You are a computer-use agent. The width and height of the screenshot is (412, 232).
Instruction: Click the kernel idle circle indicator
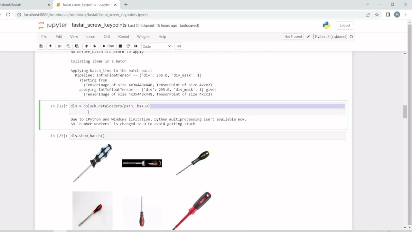pos(351,37)
